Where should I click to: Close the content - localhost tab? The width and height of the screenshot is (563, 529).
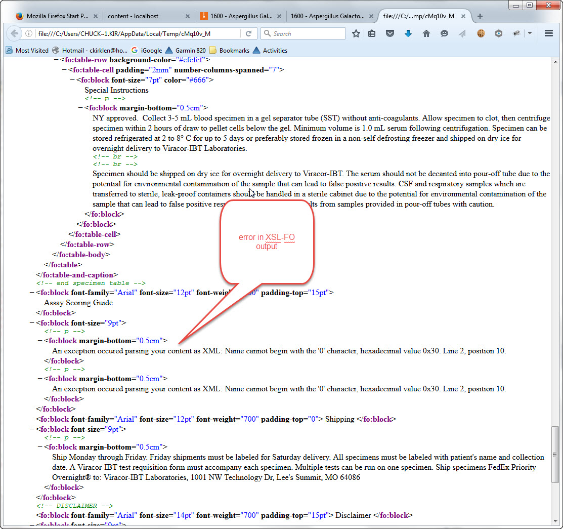(188, 16)
